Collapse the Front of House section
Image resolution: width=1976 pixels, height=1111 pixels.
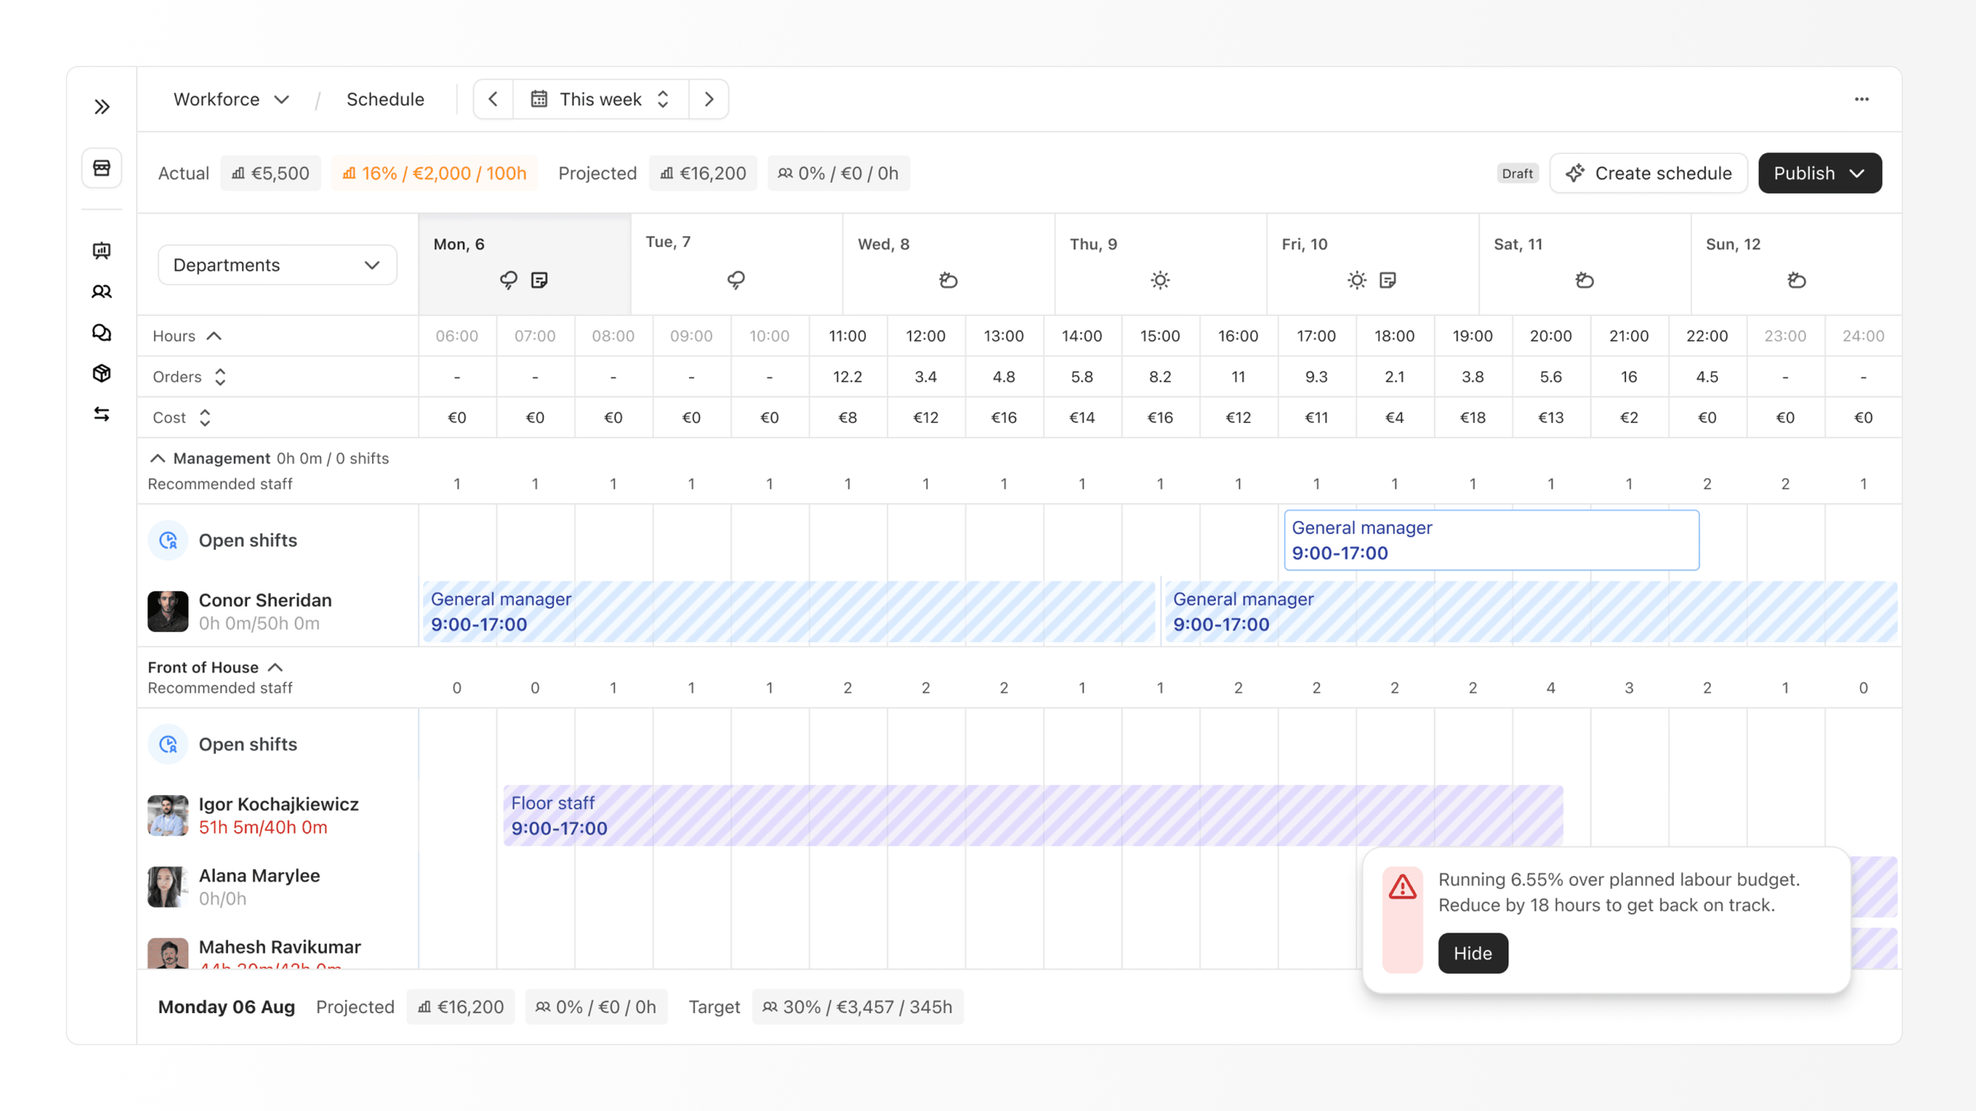click(x=276, y=667)
